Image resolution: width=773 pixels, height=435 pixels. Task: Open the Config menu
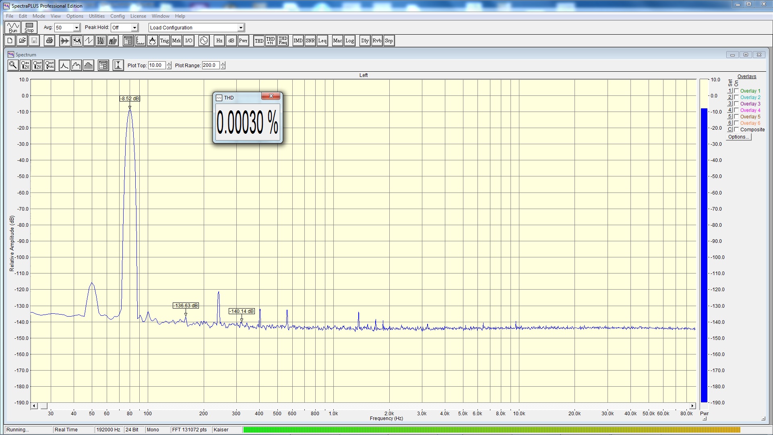[x=117, y=16]
